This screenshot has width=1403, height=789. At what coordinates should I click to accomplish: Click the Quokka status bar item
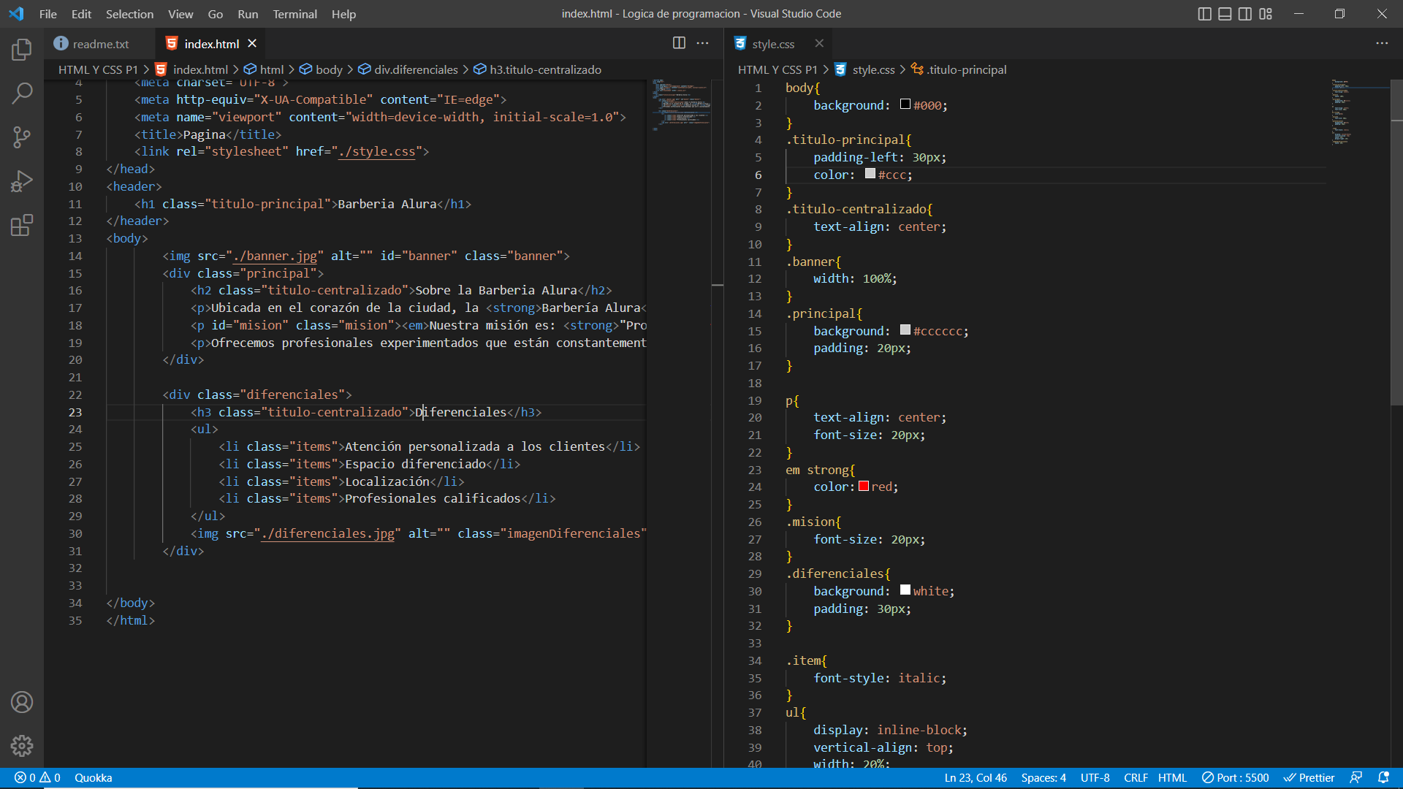(94, 778)
